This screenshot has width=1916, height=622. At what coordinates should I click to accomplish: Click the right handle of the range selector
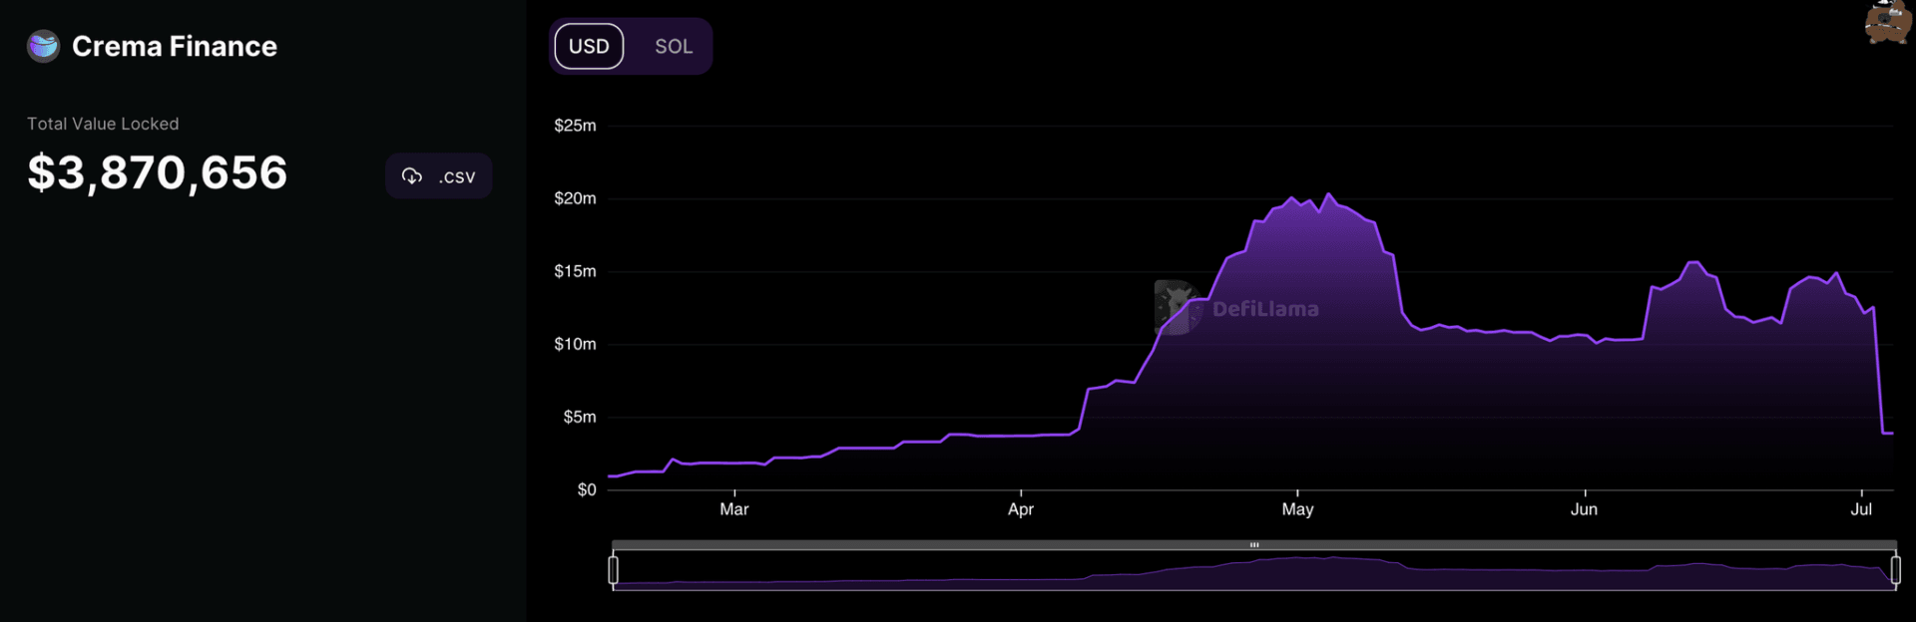pos(1895,570)
